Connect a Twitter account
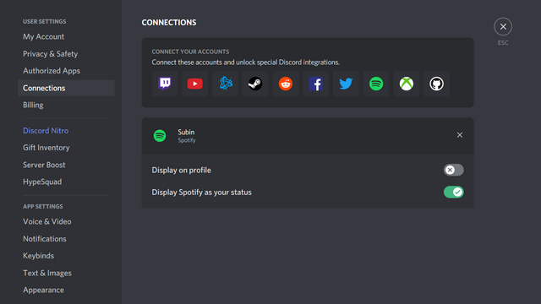 pyautogui.click(x=346, y=84)
